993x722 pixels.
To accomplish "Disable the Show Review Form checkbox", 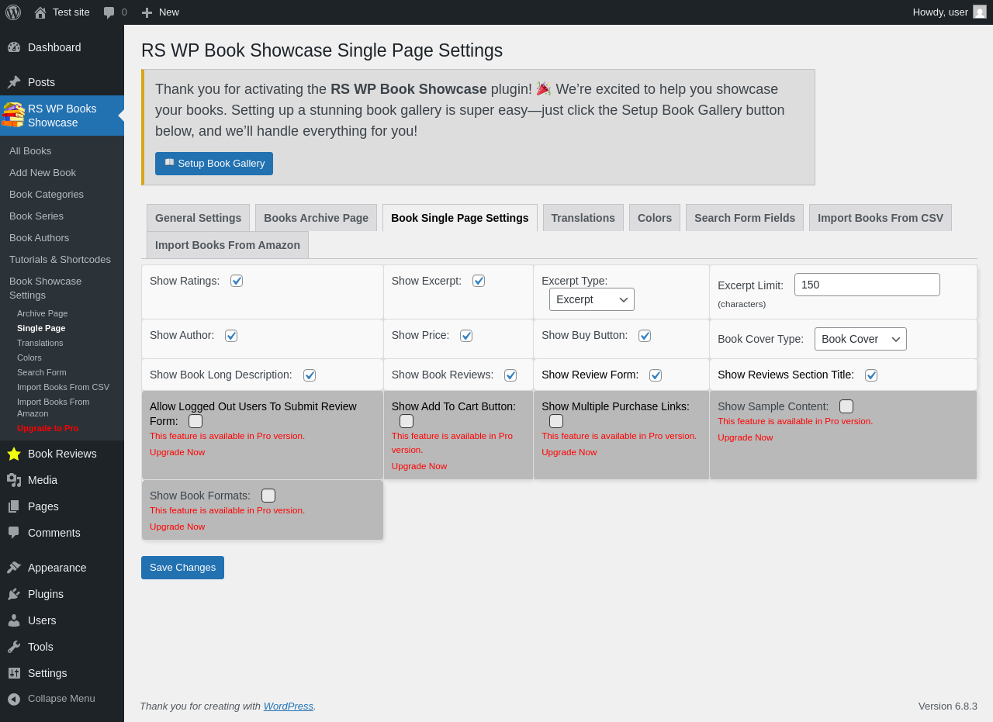I will coord(656,375).
